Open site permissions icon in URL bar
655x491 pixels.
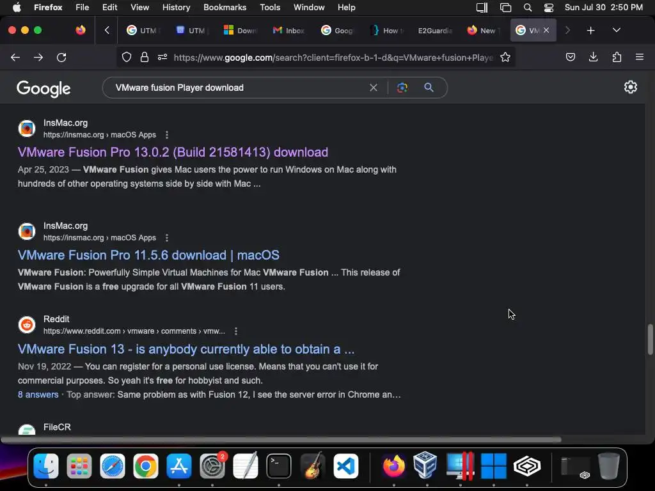(x=162, y=57)
